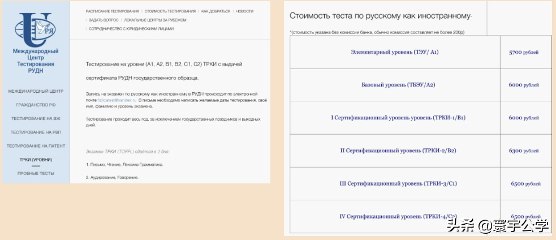Go to 'Тестирование на ВЖ' sidebar item
Image resolution: width=556 pixels, height=240 pixels.
(36, 118)
